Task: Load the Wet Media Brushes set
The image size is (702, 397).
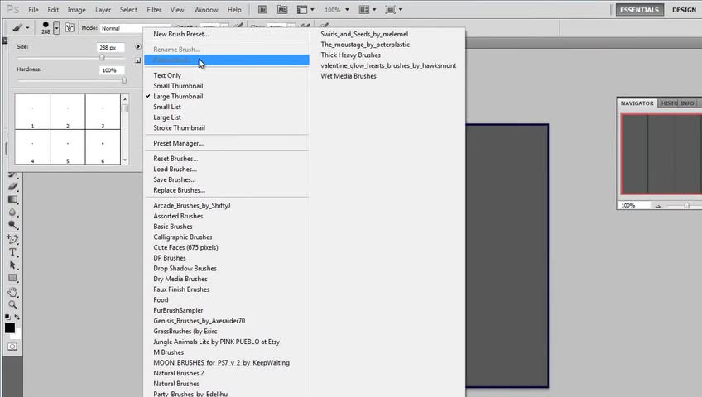Action: tap(349, 76)
